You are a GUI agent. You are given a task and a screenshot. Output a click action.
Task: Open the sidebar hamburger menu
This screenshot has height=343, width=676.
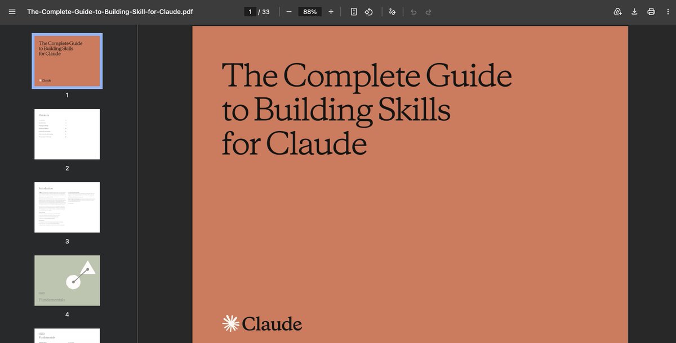coord(12,11)
